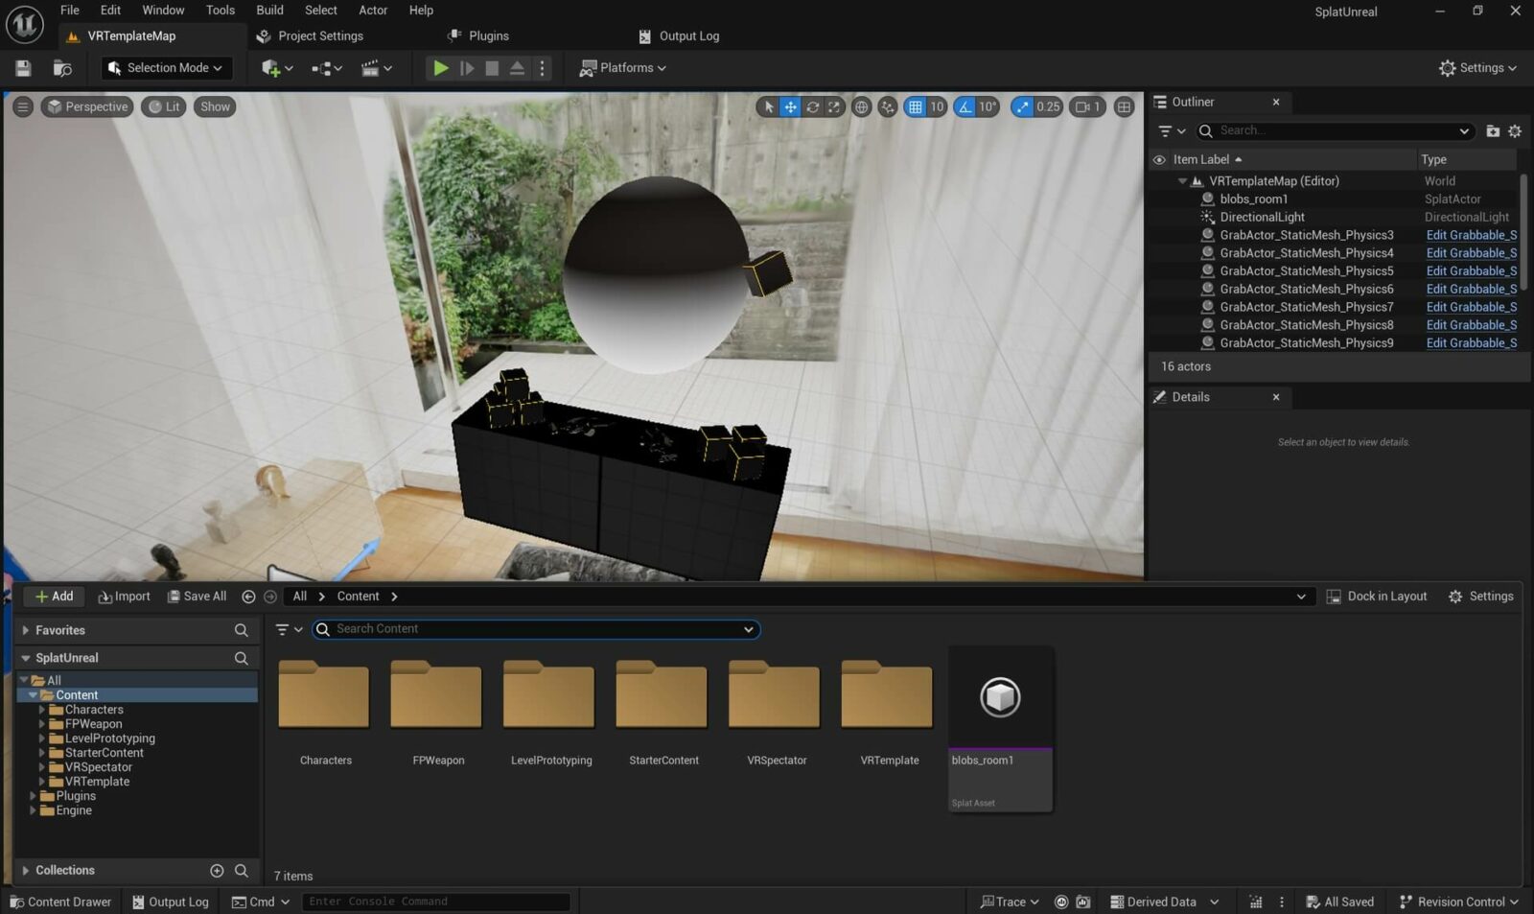This screenshot has height=914, width=1534.
Task: Click the Save current level icon
Action: click(x=23, y=68)
